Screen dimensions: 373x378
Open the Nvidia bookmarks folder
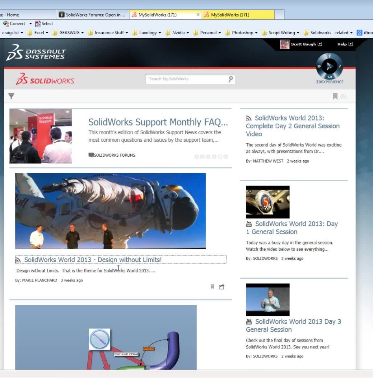[x=177, y=33]
